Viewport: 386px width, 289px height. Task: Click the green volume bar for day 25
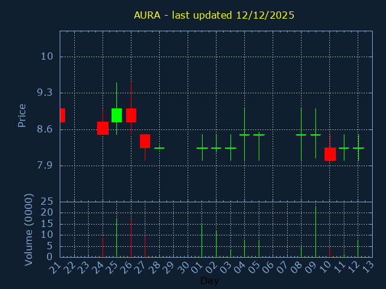click(116, 238)
